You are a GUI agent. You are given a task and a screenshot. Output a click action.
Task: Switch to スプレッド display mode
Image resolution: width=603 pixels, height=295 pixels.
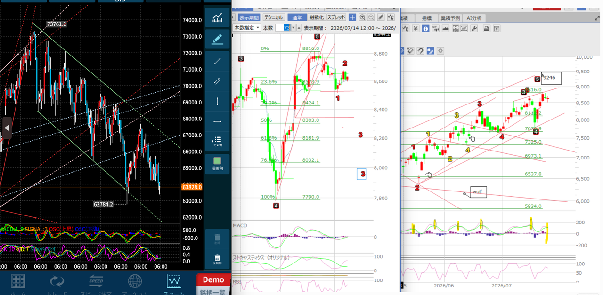tap(336, 17)
